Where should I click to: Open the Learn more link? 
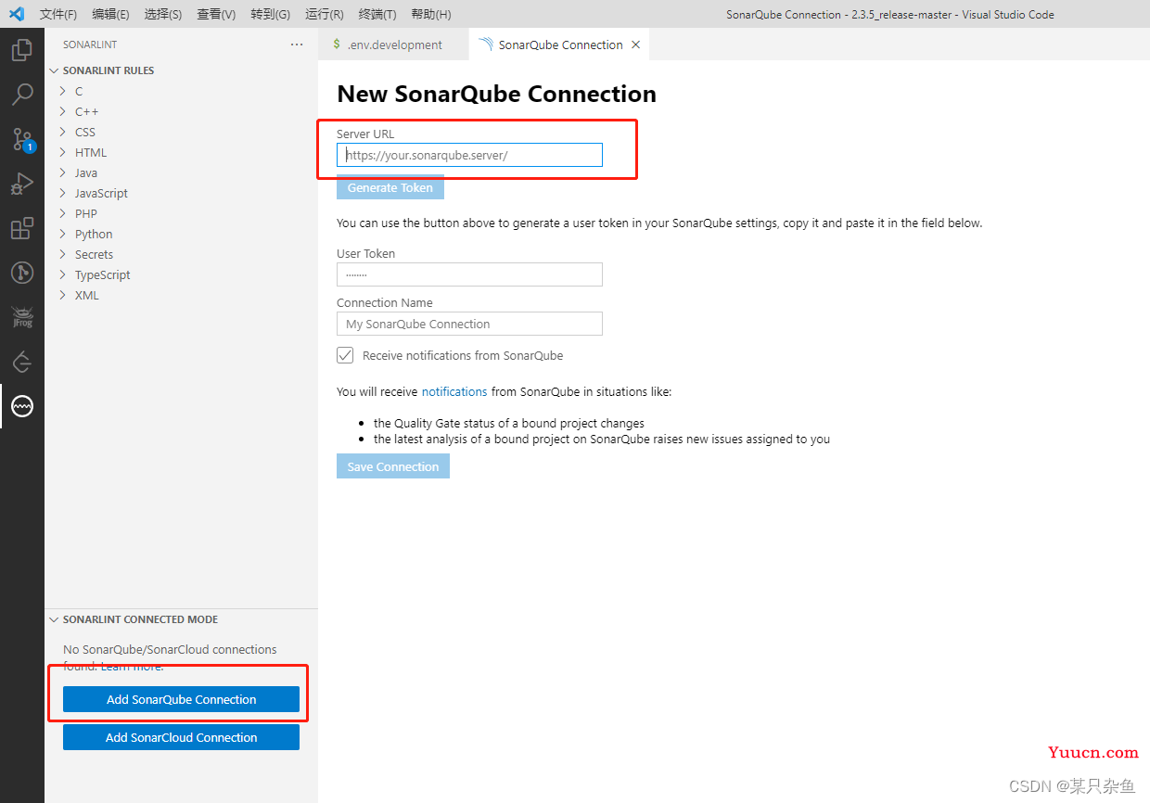click(x=133, y=666)
